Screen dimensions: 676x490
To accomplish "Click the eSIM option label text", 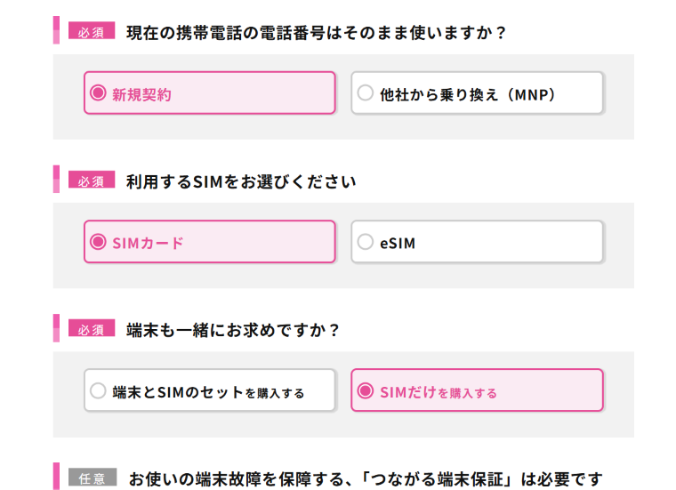I will click(x=398, y=243).
